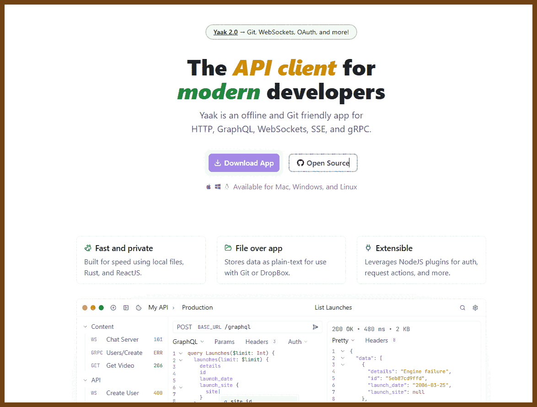The height and width of the screenshot is (407, 537).
Task: Click launch_date field in query editor
Action: [216, 379]
